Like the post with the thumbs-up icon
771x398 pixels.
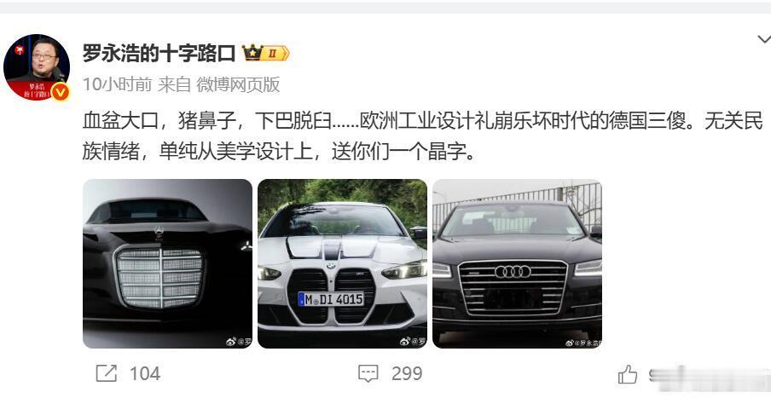[x=628, y=375]
